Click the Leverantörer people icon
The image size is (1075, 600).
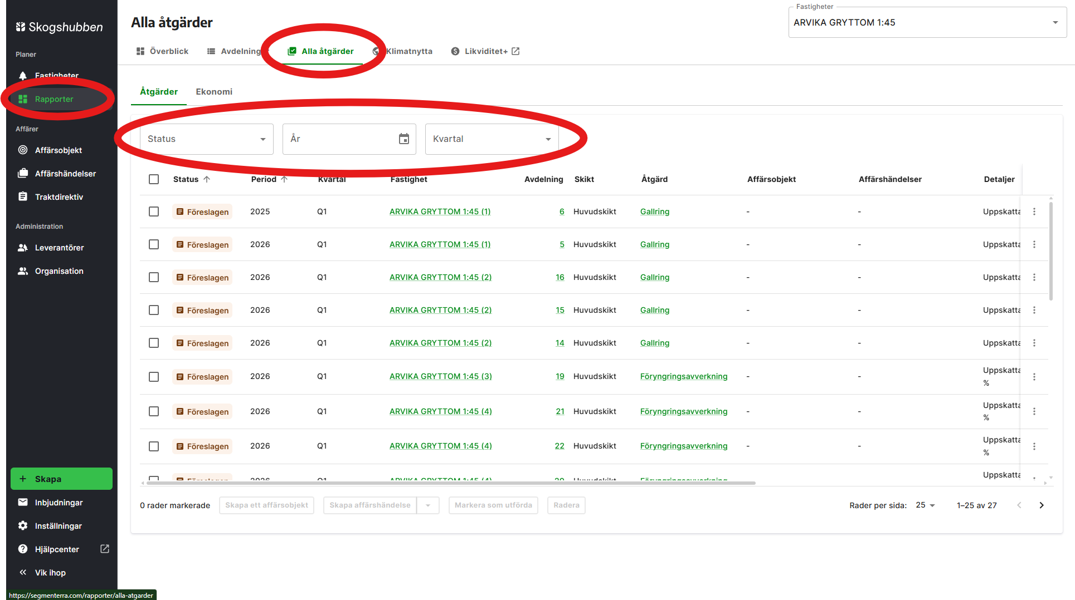[23, 248]
